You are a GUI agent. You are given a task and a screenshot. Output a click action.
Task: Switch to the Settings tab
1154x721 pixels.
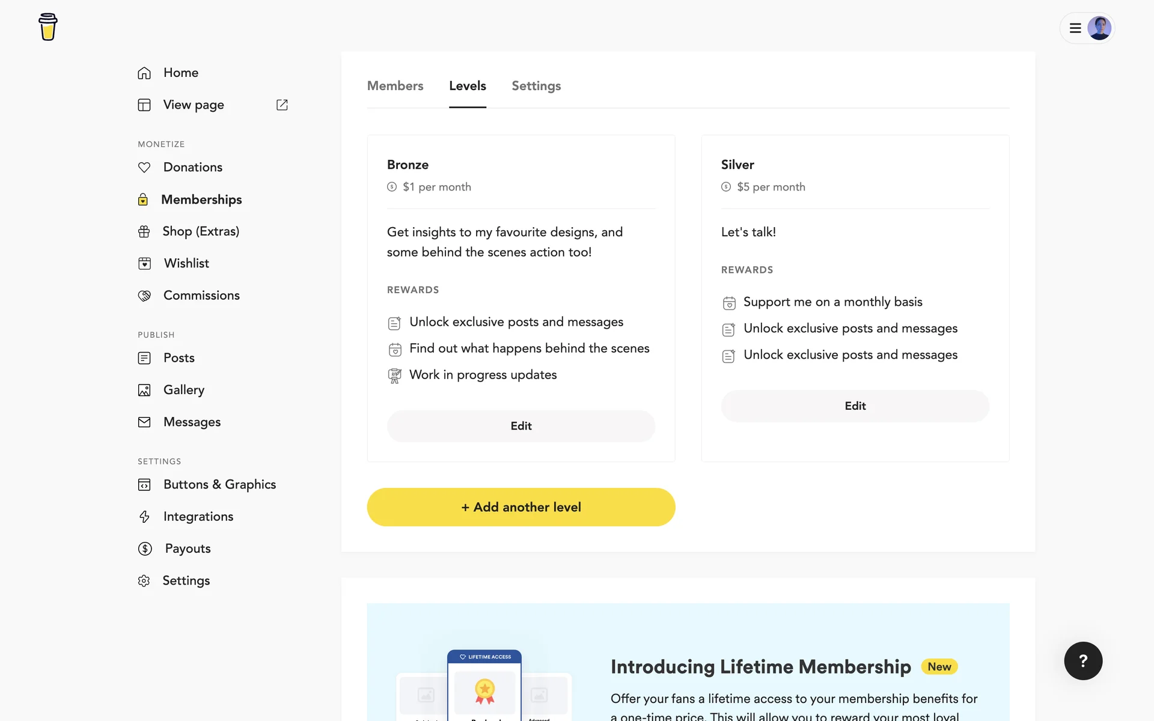pyautogui.click(x=536, y=86)
